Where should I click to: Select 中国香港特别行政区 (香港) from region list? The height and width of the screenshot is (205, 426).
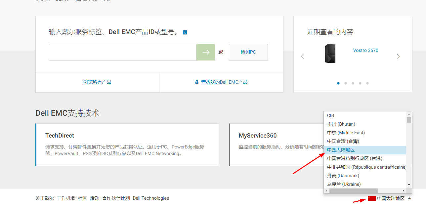click(365, 158)
